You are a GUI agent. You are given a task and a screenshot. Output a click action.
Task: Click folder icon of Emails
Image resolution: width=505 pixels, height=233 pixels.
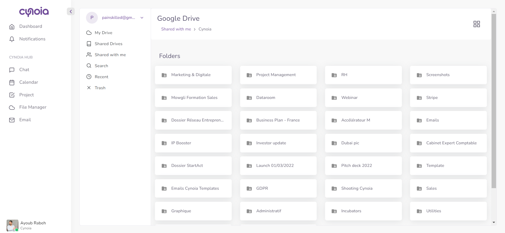[419, 120]
